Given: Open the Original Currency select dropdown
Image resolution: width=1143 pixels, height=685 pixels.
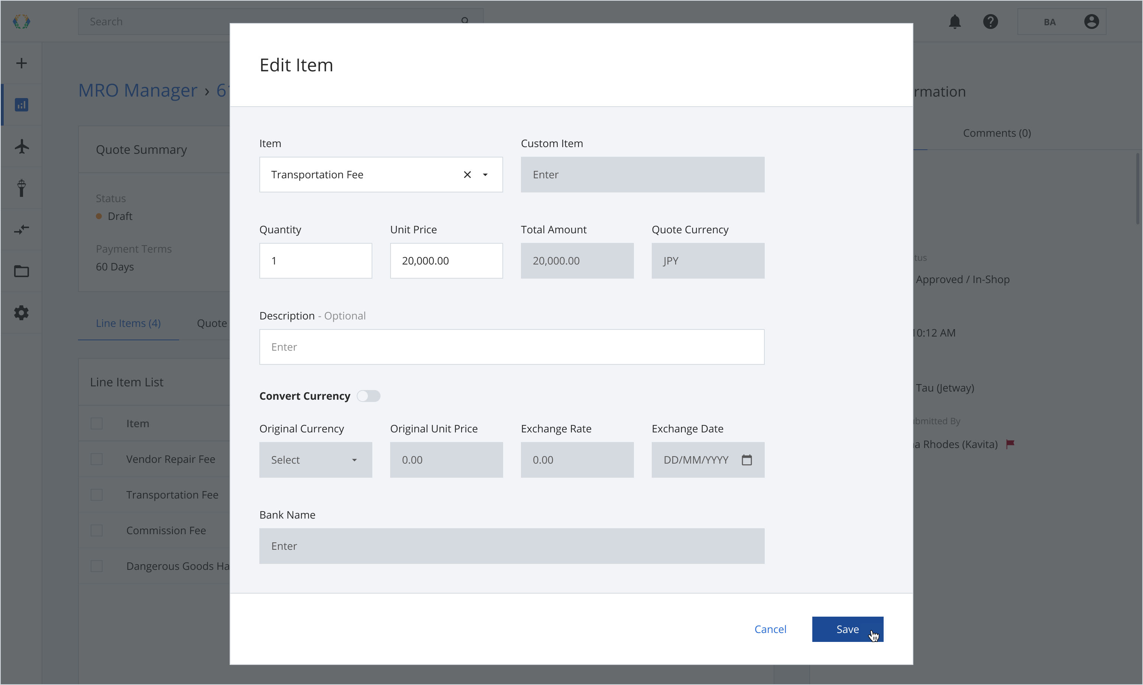Looking at the screenshot, I should tap(316, 460).
